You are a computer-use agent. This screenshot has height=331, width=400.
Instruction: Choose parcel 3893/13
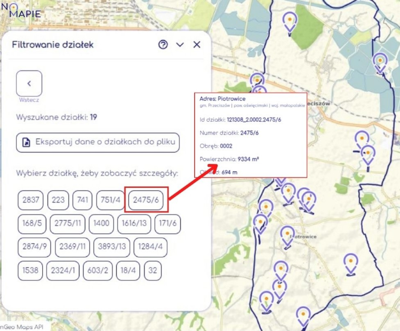pos(111,247)
